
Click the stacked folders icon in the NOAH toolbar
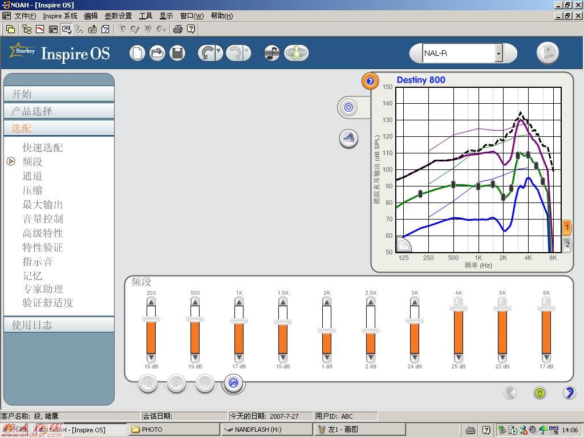pyautogui.click(x=11, y=29)
